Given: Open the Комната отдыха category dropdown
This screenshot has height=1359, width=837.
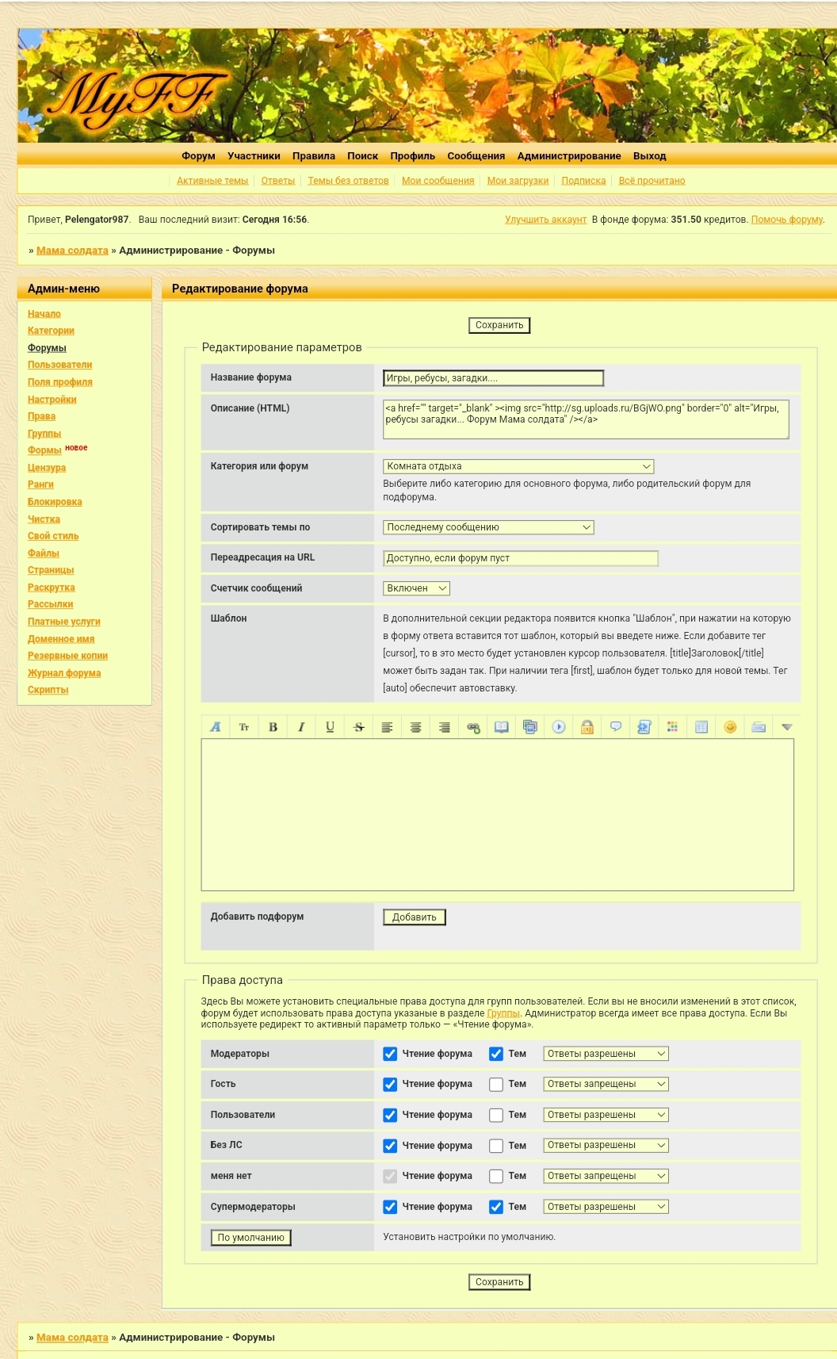Looking at the screenshot, I should (x=518, y=466).
